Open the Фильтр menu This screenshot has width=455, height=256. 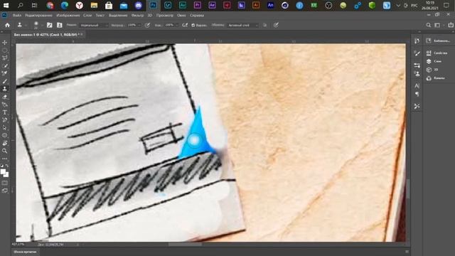(137, 16)
